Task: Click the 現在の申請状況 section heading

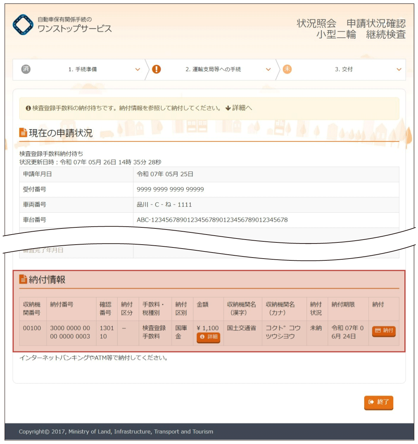Action: 61,133
